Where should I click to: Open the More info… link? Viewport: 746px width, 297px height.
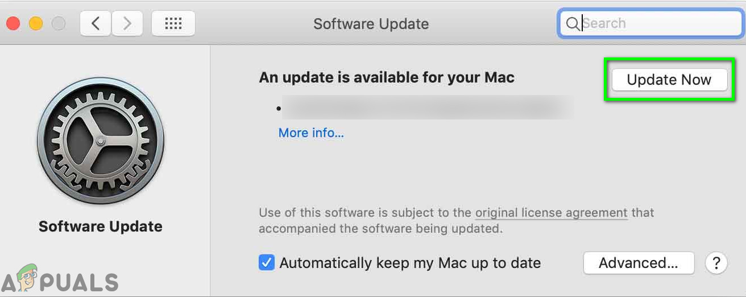[311, 133]
